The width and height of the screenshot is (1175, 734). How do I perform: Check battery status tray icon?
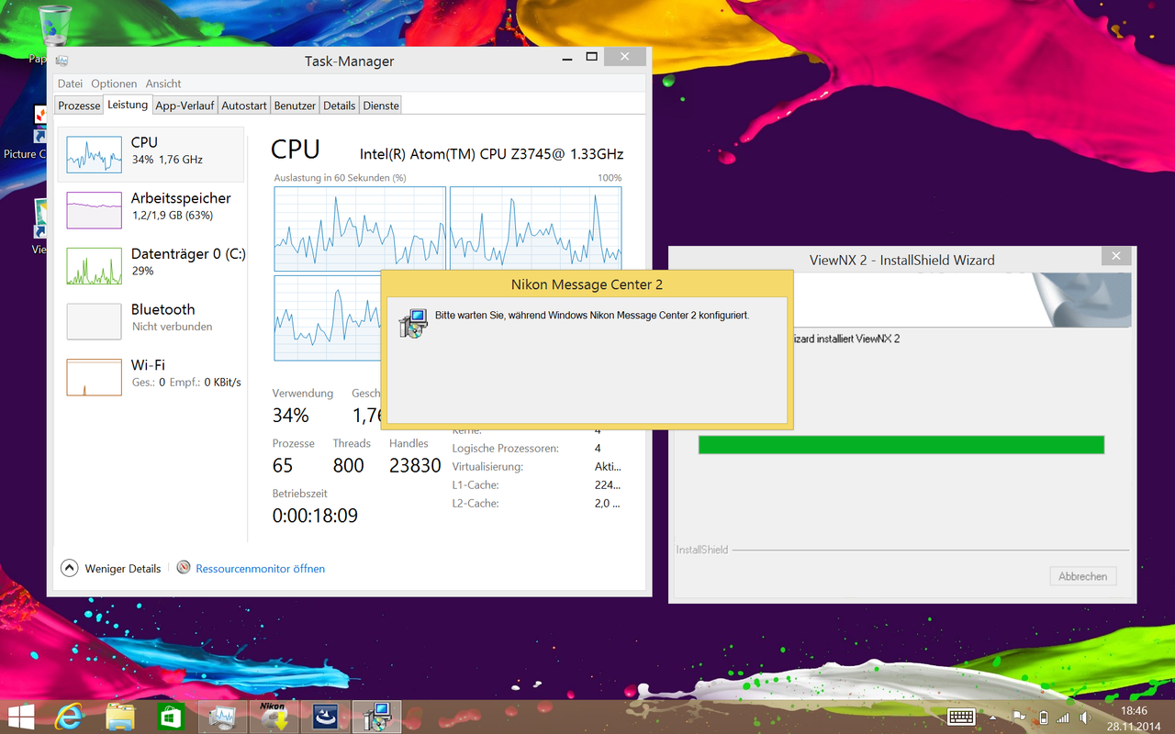click(x=1043, y=717)
